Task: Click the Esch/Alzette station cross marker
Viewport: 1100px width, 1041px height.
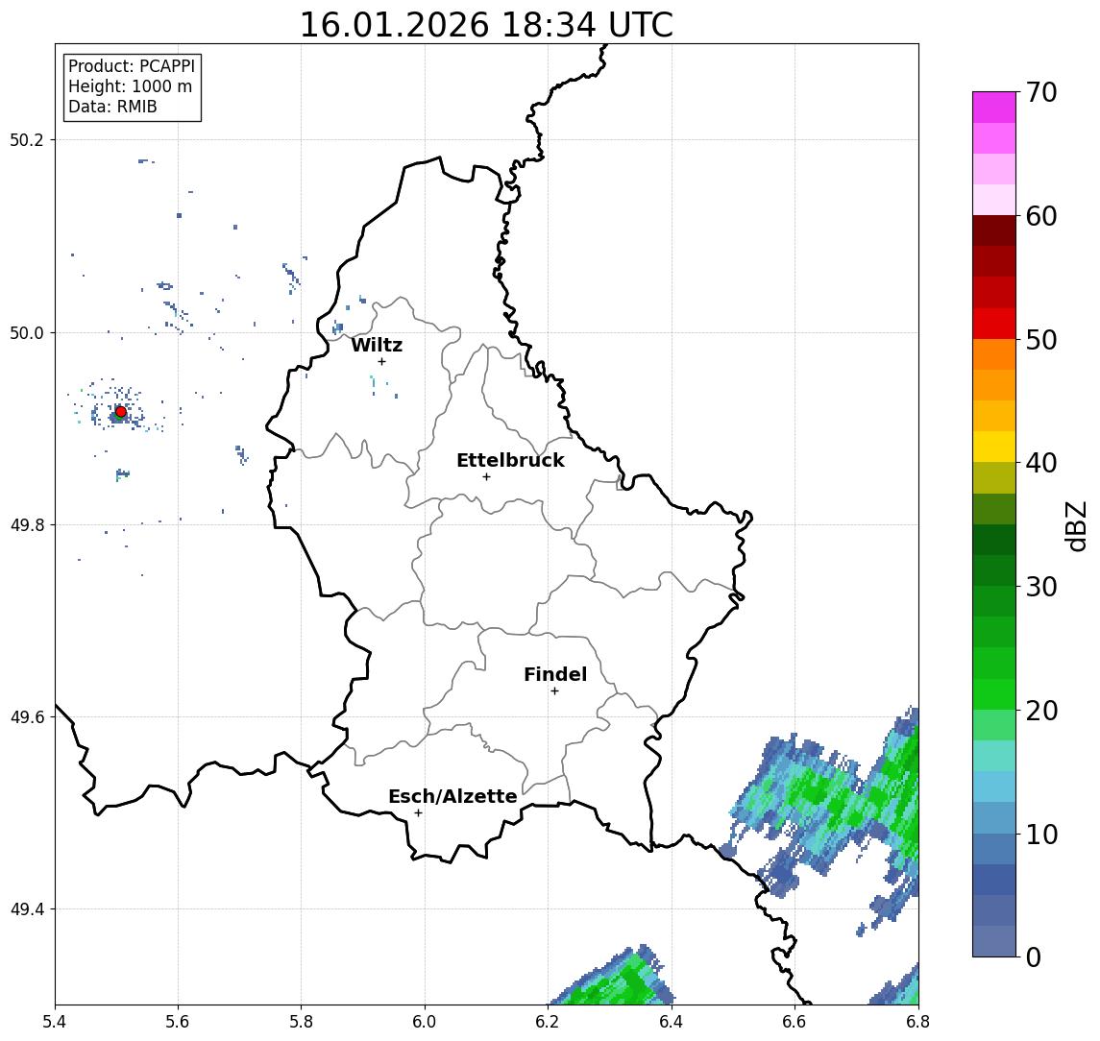Action: [x=418, y=813]
